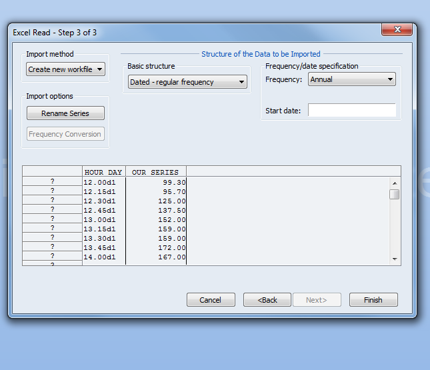The height and width of the screenshot is (370, 430).
Task: Click the disabled Next> button
Action: 317,300
